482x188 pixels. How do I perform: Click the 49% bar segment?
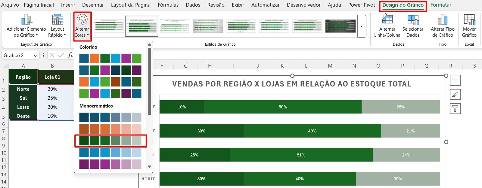coord(312,131)
